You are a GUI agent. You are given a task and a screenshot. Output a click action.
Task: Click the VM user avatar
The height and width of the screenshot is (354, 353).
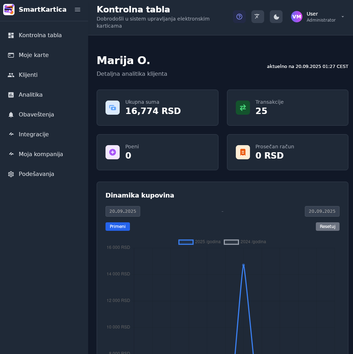[x=296, y=17]
